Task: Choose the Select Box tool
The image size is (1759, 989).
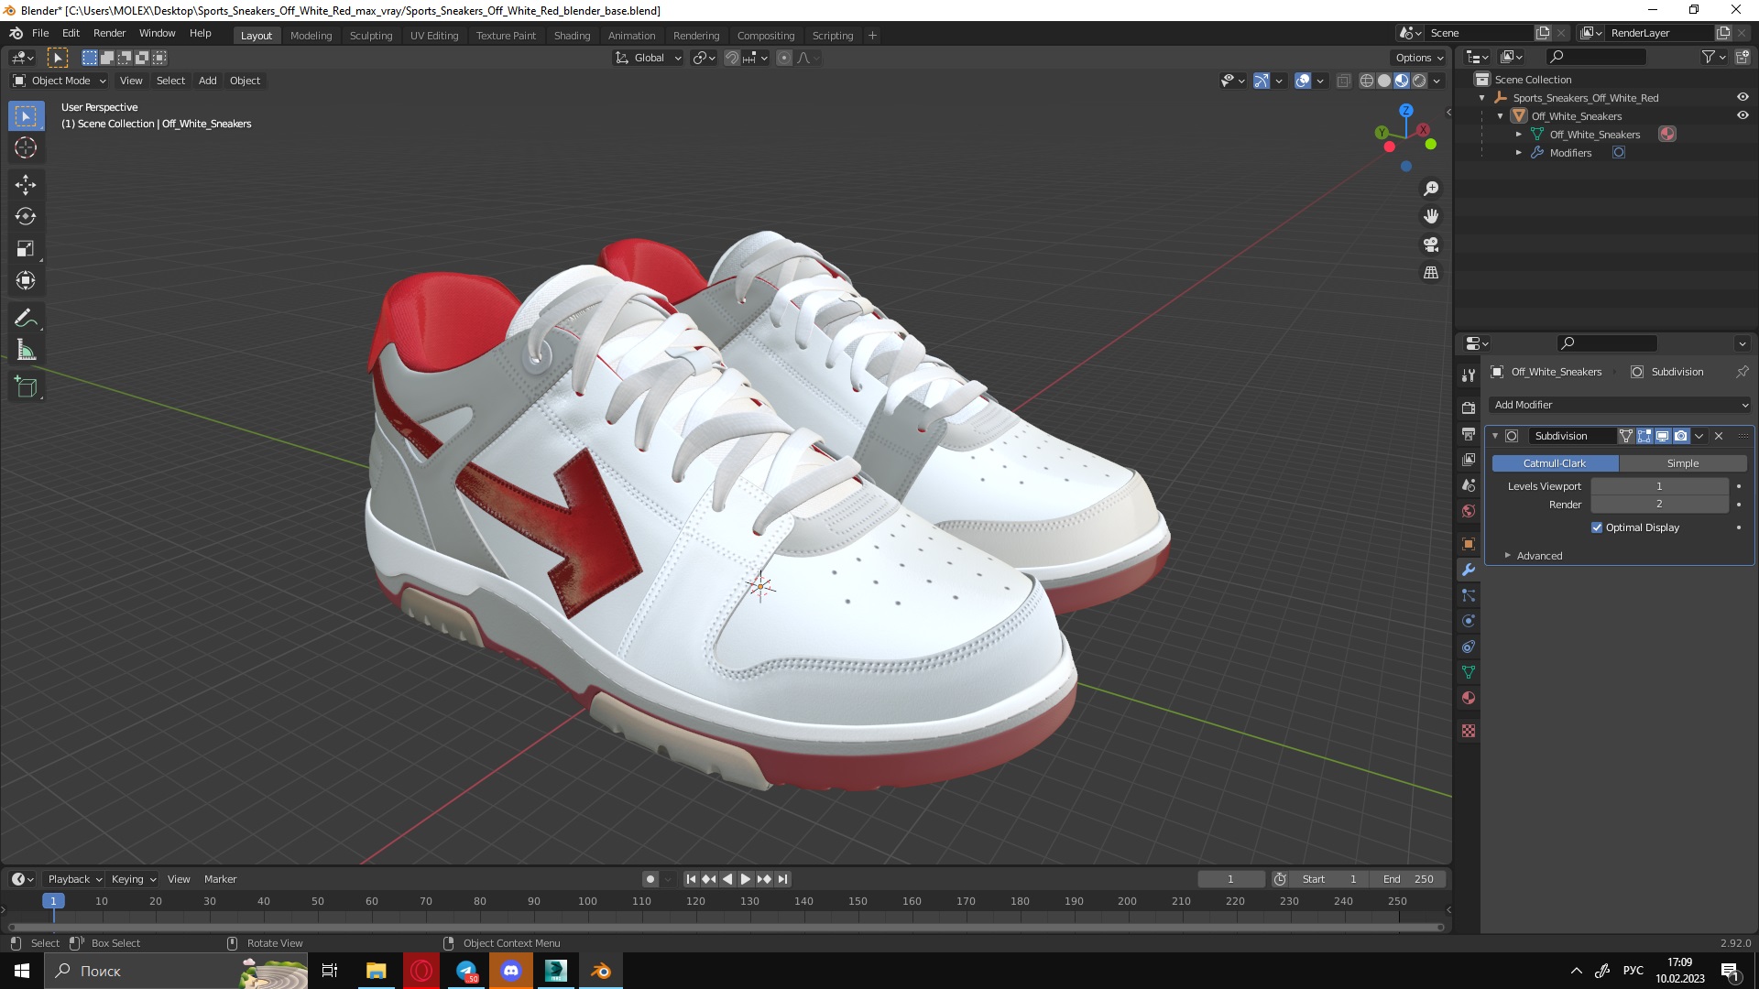Action: pos(26,116)
